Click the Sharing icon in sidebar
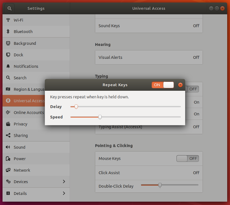This screenshot has width=230, height=205. tap(8, 135)
